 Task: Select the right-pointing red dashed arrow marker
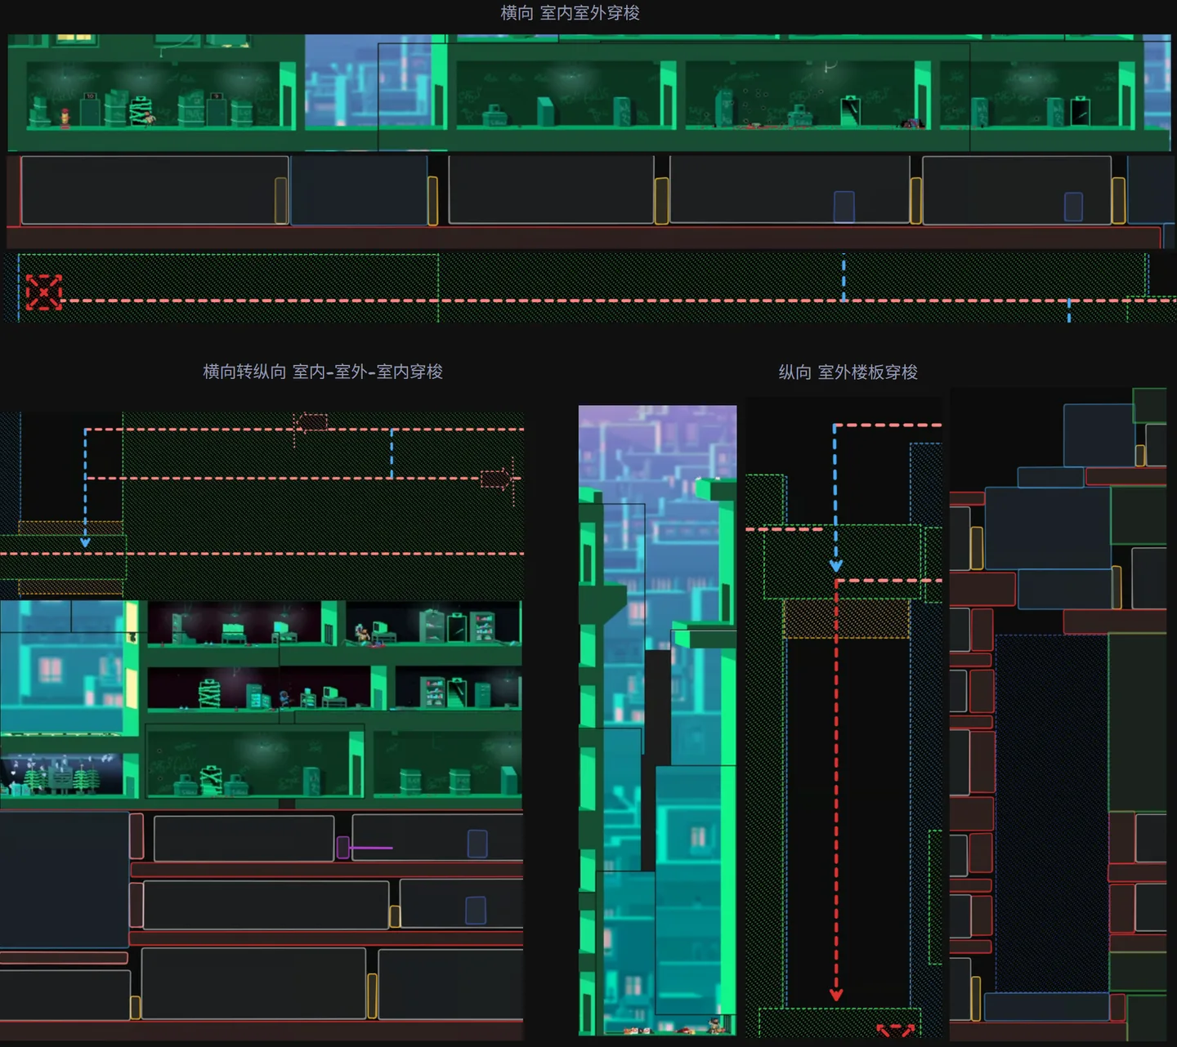496,479
